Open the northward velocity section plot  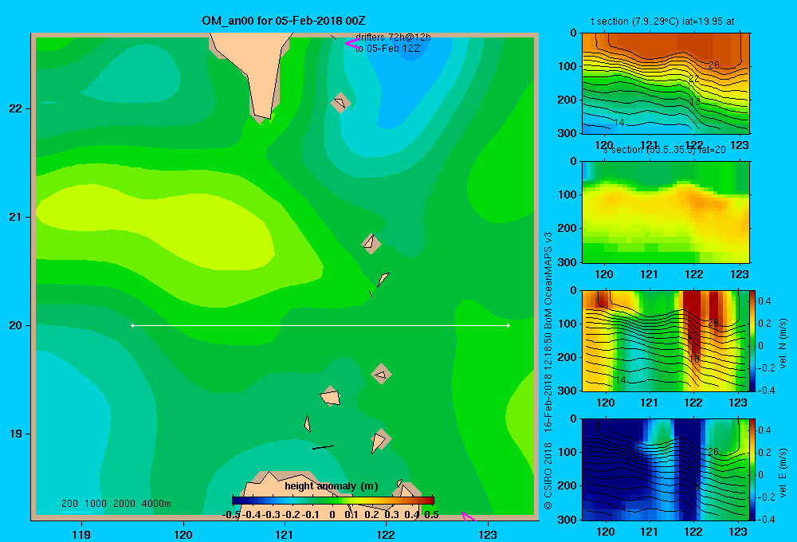tap(665, 340)
